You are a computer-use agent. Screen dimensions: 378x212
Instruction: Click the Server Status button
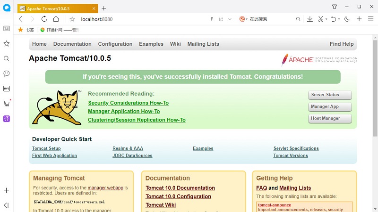(x=330, y=95)
